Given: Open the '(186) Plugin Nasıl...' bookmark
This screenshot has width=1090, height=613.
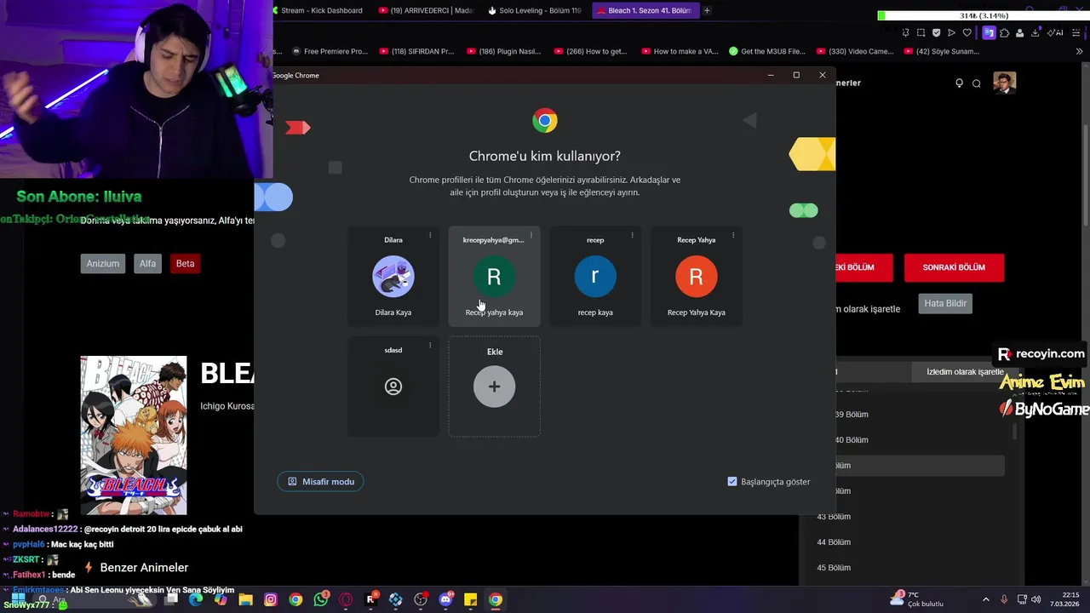Looking at the screenshot, I should [x=504, y=51].
